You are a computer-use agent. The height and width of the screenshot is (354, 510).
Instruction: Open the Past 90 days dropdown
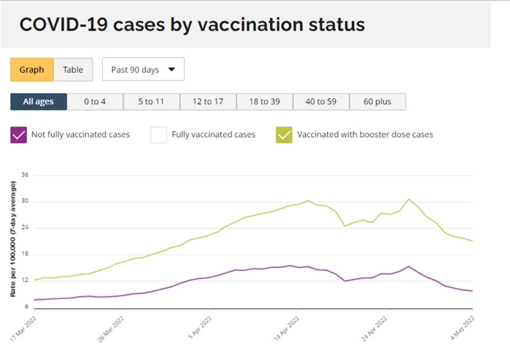click(143, 69)
